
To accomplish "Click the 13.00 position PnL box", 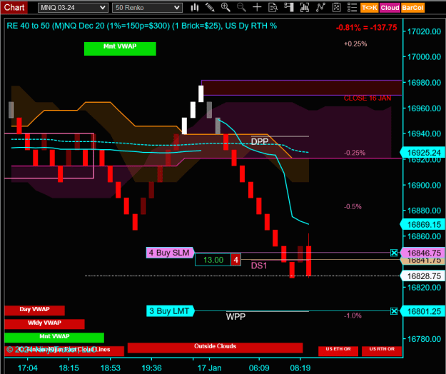I will (x=213, y=260).
